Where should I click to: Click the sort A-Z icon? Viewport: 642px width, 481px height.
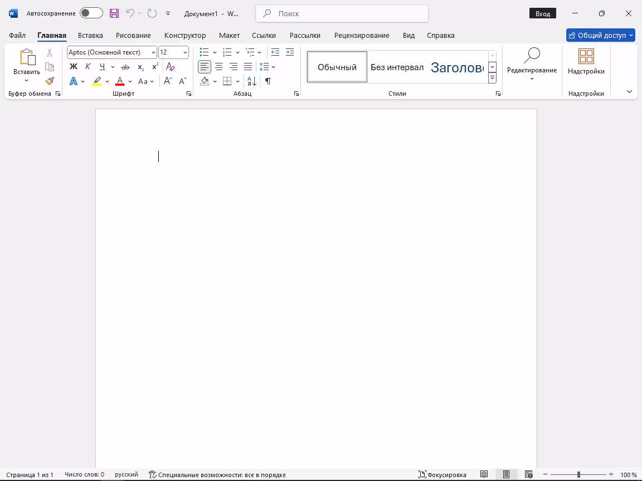(251, 81)
